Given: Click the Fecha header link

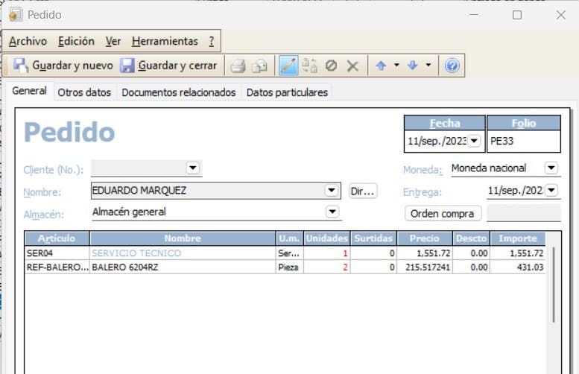Looking at the screenshot, I should click(445, 124).
